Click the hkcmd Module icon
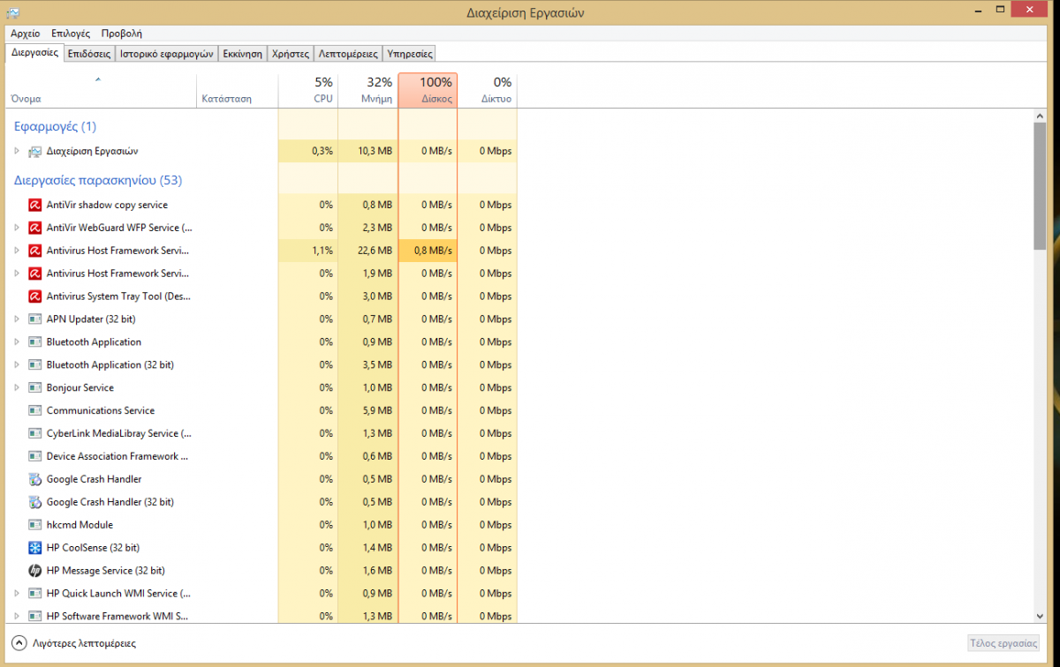This screenshot has height=667, width=1060. (x=35, y=525)
